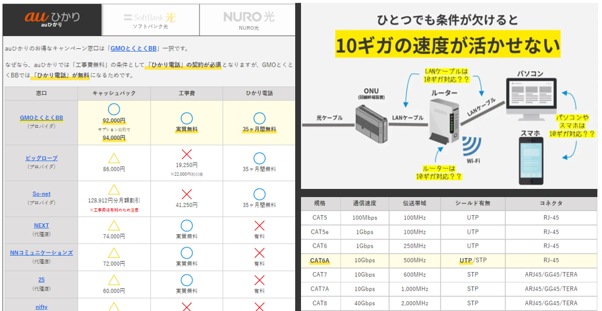Click the triangle mark in ビッグローブ cashback cell
The width and height of the screenshot is (602, 311).
pos(114,158)
